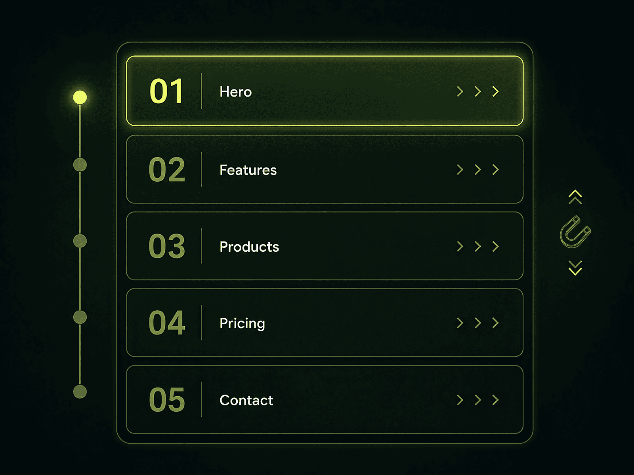Viewport: 634px width, 475px height.
Task: Open the Features section item
Action: click(x=325, y=169)
